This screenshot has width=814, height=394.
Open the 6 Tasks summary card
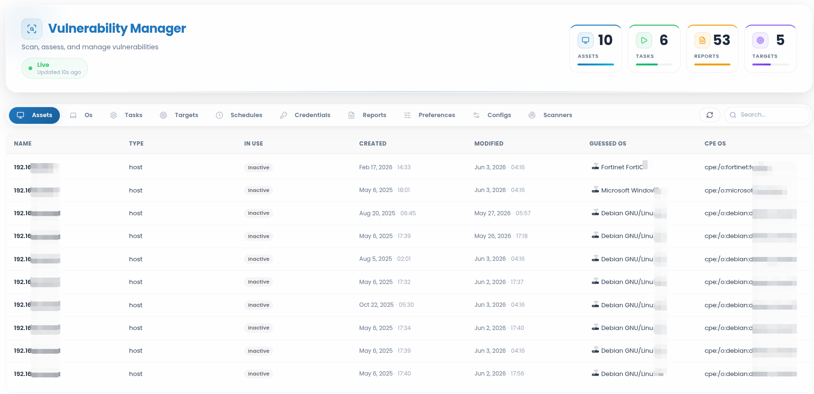point(654,49)
